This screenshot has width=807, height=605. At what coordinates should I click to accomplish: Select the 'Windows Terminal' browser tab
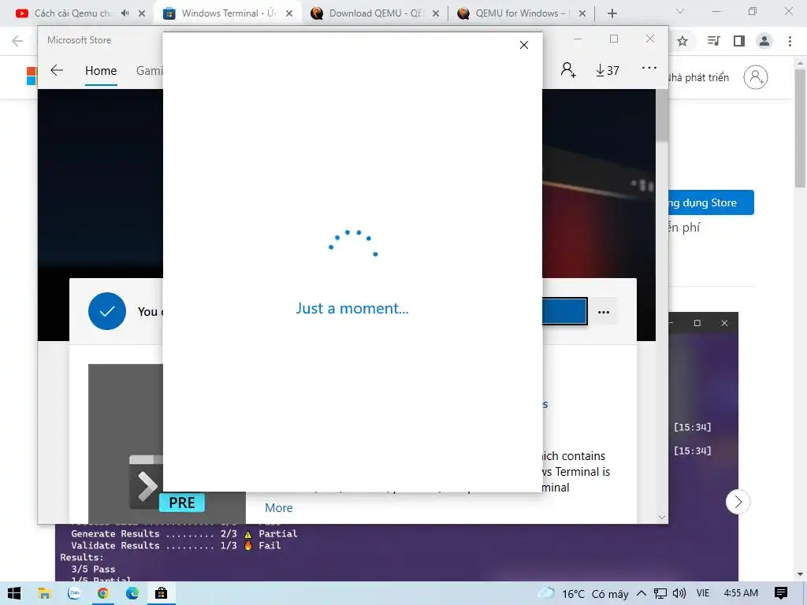click(221, 13)
